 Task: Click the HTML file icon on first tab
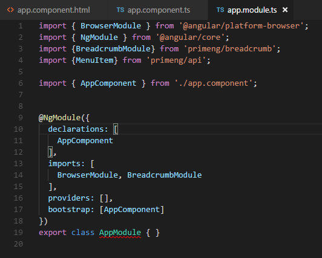pos(10,10)
